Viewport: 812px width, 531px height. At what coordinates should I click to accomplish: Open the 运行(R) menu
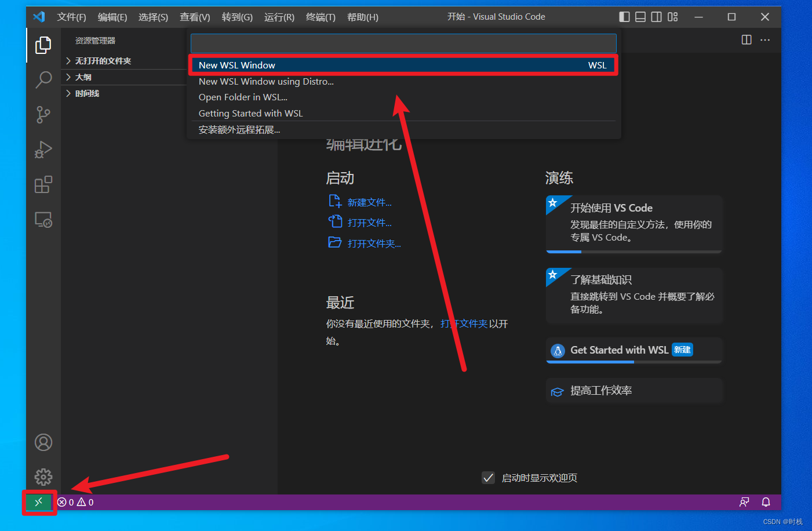click(x=279, y=17)
